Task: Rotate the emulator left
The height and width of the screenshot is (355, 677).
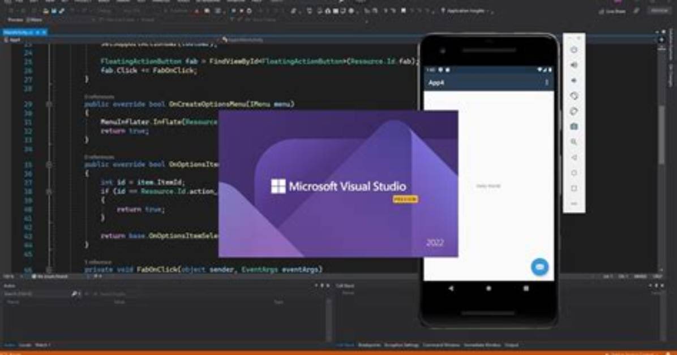Action: click(574, 96)
